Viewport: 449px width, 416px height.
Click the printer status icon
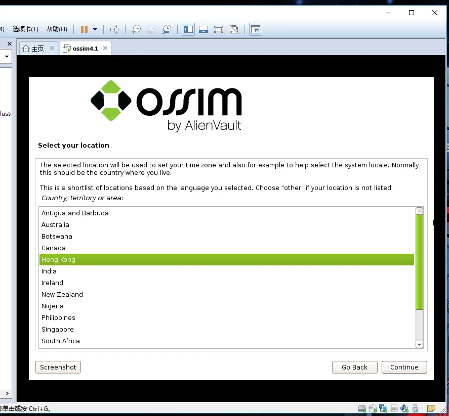click(394, 408)
